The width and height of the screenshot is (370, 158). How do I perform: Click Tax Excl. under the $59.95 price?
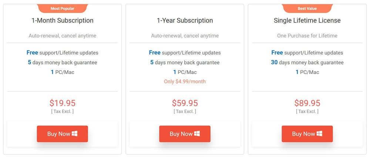pyautogui.click(x=185, y=111)
